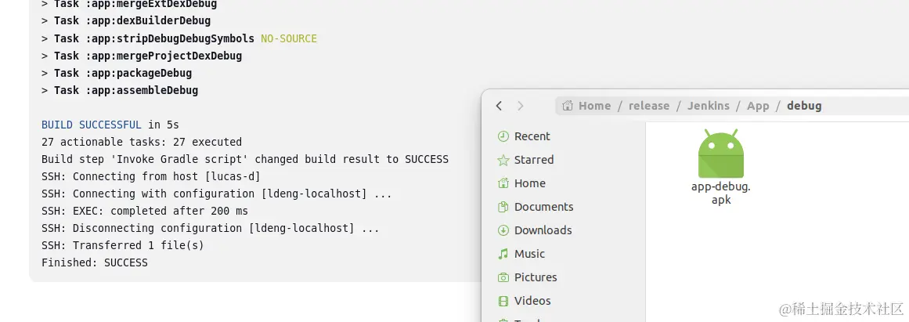The height and width of the screenshot is (322, 909).
Task: Go back with the file manager back arrow
Action: pyautogui.click(x=500, y=106)
